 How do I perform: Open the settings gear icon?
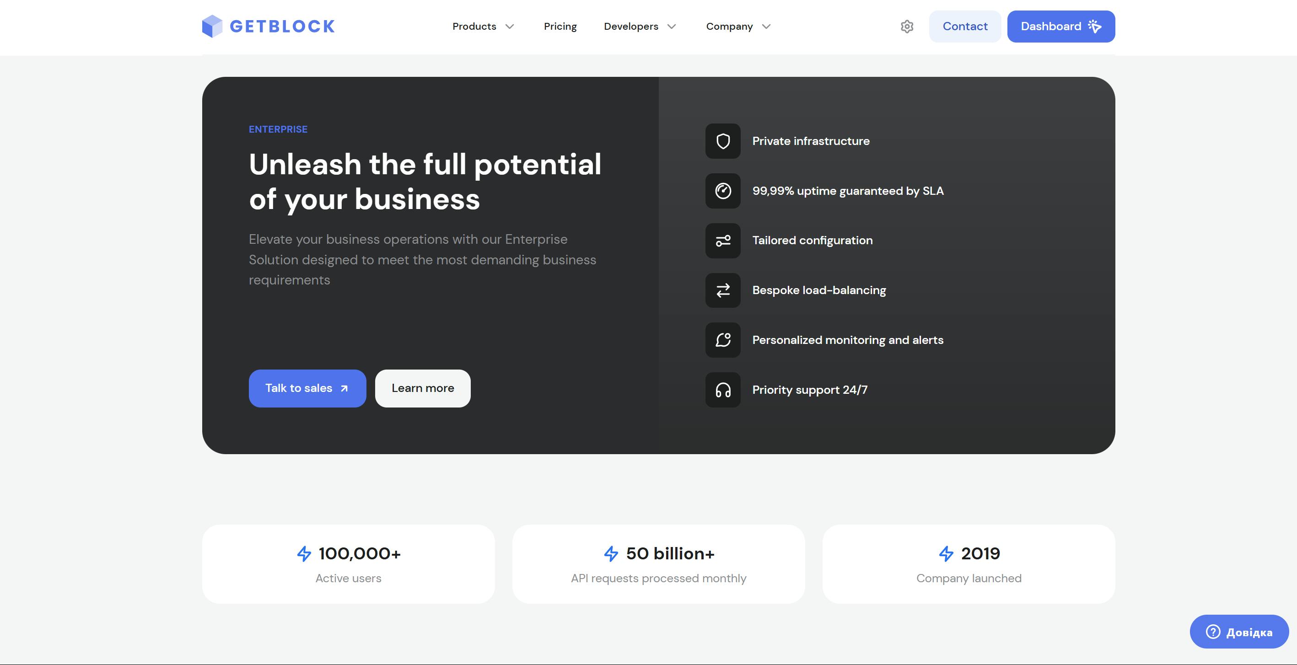pyautogui.click(x=907, y=27)
